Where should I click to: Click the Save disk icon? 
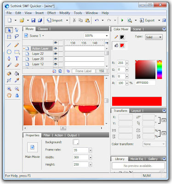click(x=33, y=20)
